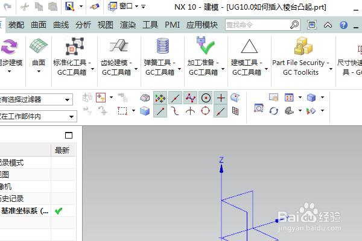Open 加工准备 GC toolbox
The width and height of the screenshot is (362, 241).
tap(203, 57)
